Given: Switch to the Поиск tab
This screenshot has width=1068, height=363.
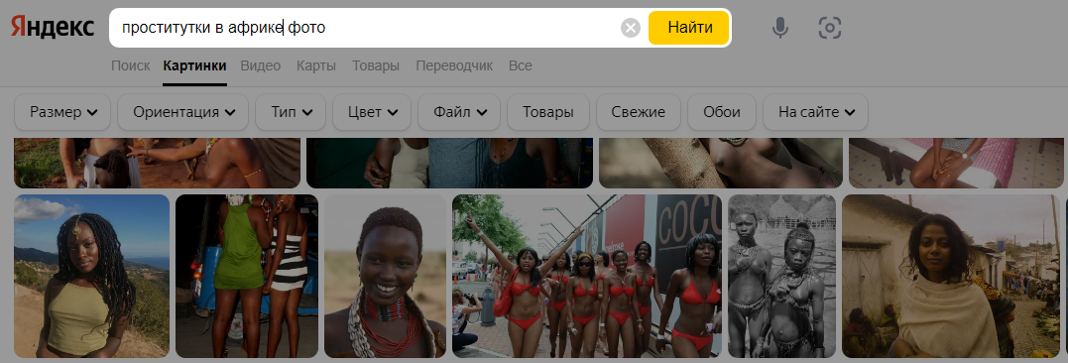Looking at the screenshot, I should (x=130, y=66).
